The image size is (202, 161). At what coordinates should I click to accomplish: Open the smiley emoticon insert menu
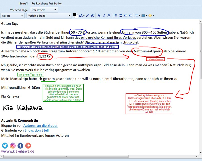[x=151, y=16]
